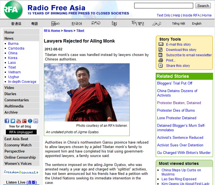Switch to English language
The width and height of the screenshot is (215, 185).
197,24
